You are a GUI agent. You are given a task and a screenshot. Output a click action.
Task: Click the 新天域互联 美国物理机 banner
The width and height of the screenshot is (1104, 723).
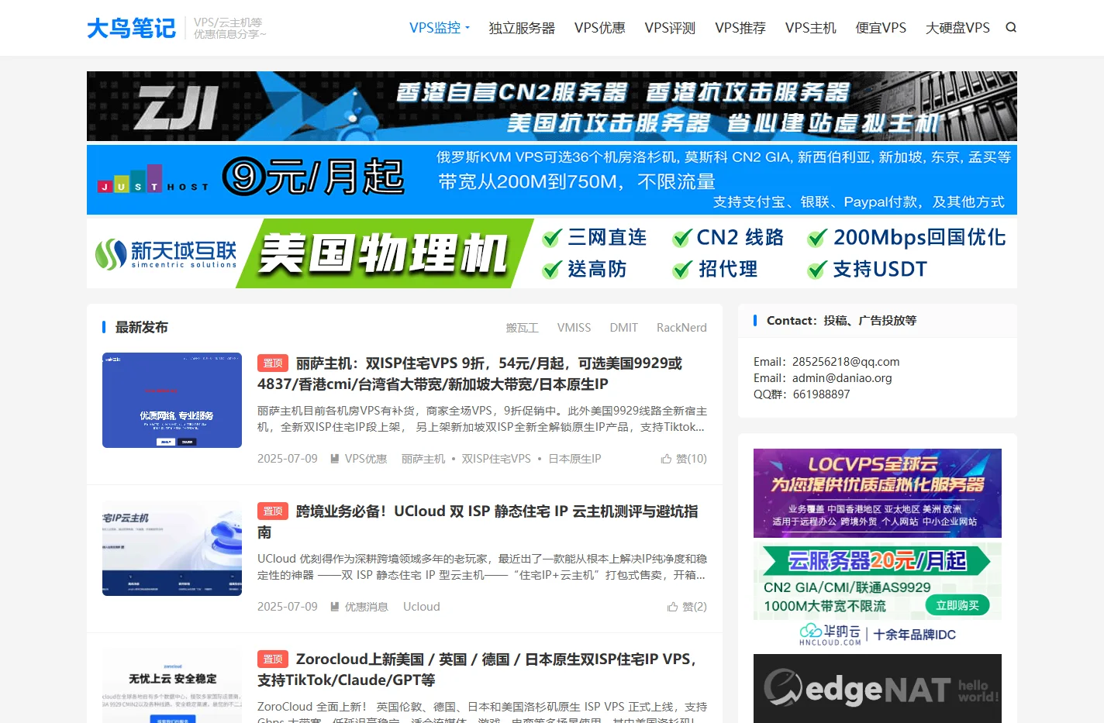[x=552, y=253]
